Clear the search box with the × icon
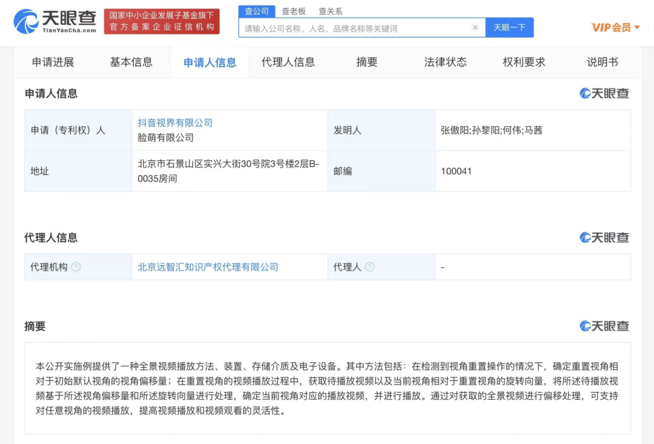 475,27
